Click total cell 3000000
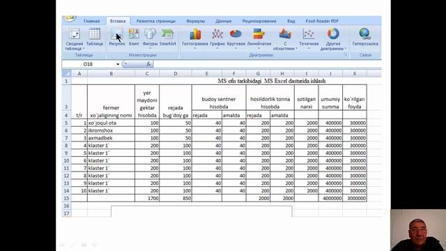The height and width of the screenshot is (251, 446). click(355, 198)
